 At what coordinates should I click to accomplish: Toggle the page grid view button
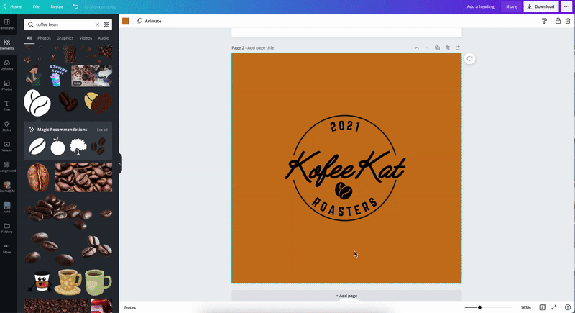(542, 307)
